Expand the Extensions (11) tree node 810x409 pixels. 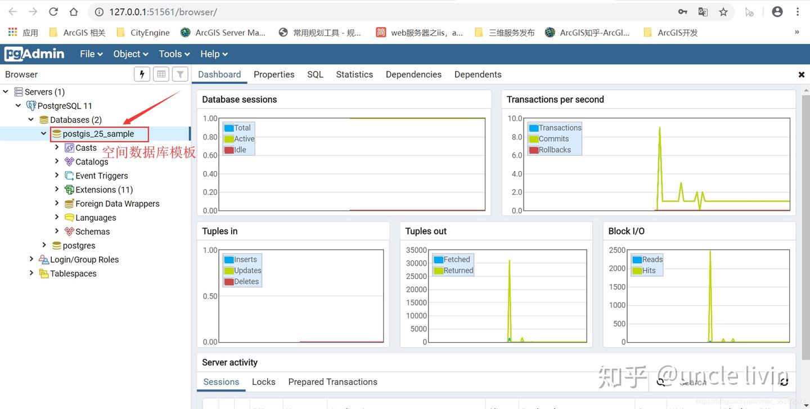tap(57, 190)
